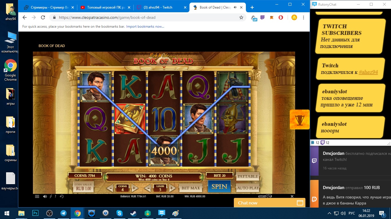Open the question mark help icon
The height and width of the screenshot is (219, 391).
click(56, 196)
